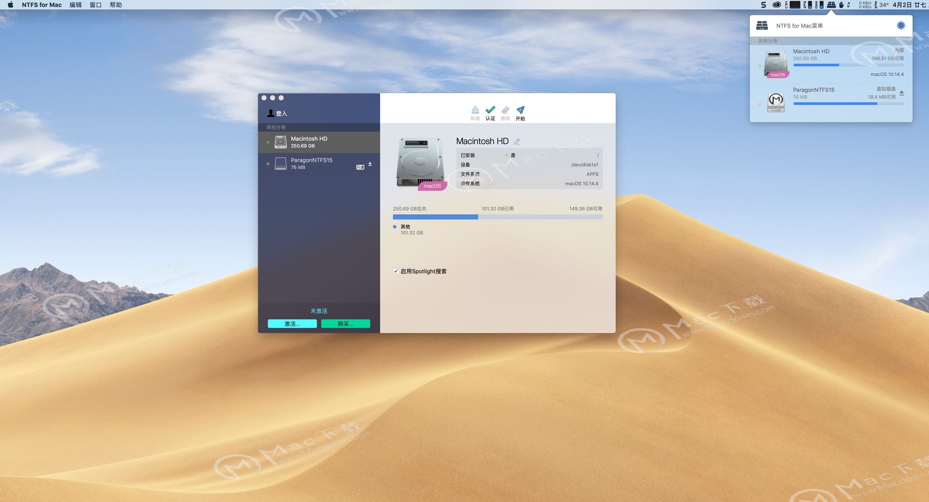Click the S-shaped menu bar icon
This screenshot has height=502, width=929.
click(x=763, y=5)
